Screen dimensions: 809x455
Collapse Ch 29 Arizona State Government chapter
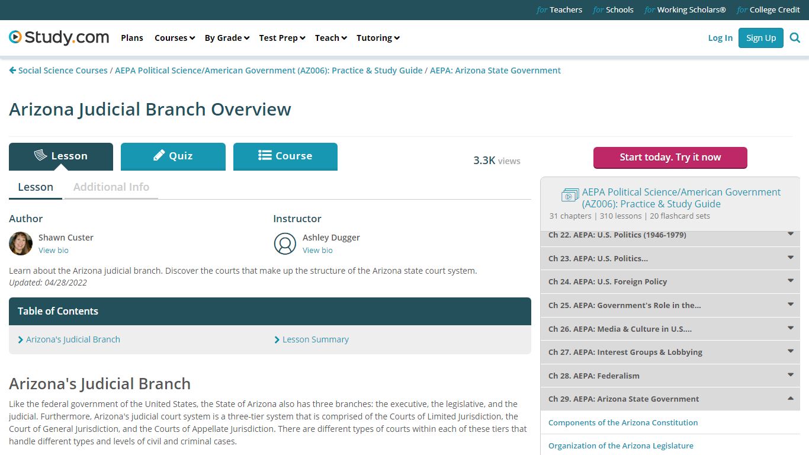(x=670, y=399)
